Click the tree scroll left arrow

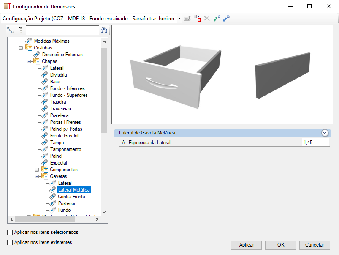[11, 219]
